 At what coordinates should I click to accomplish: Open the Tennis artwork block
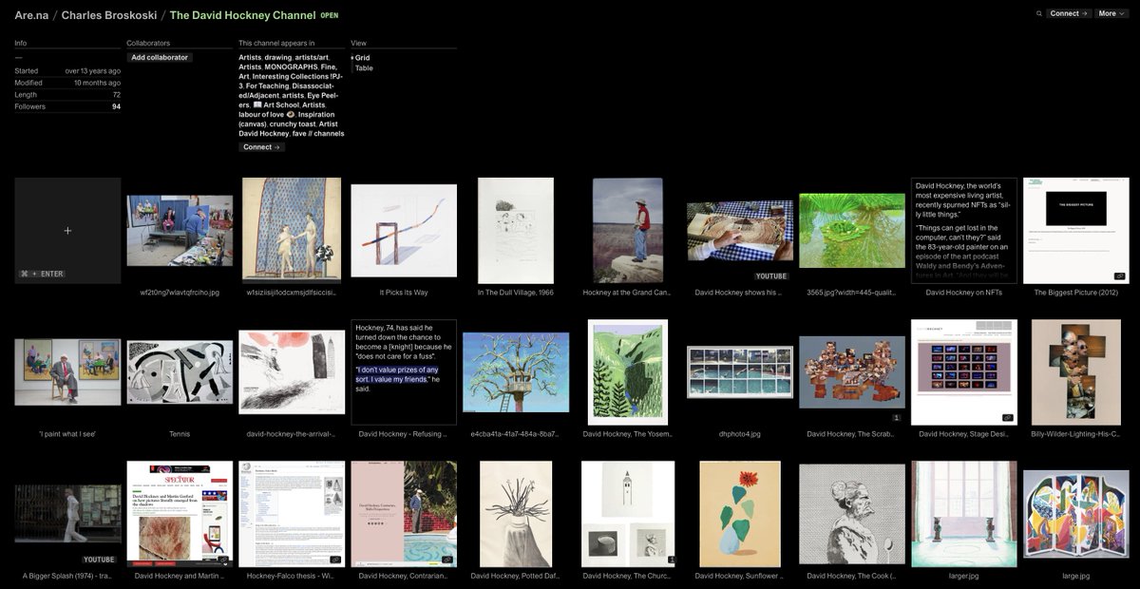point(180,371)
